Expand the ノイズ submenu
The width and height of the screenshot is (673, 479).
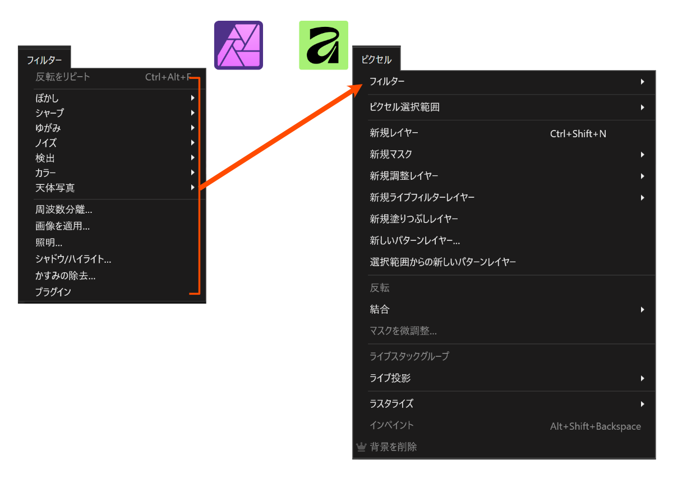pos(193,143)
